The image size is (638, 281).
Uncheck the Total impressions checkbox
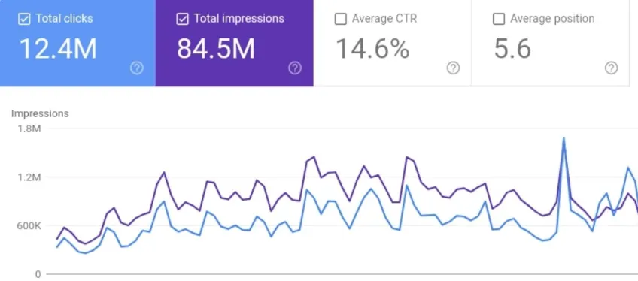coord(182,19)
